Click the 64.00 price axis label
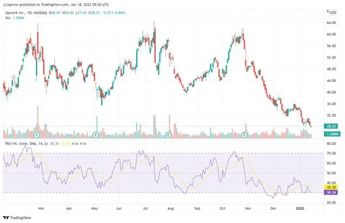345x223 pixels. 332,23
